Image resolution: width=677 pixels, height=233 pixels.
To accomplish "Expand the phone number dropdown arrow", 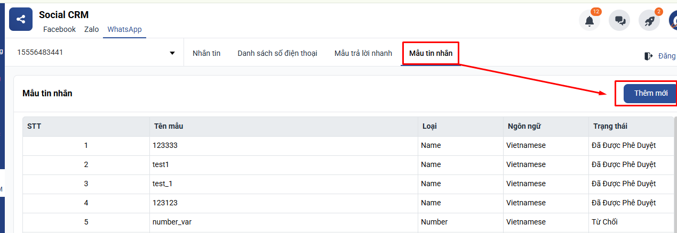I will coord(172,53).
